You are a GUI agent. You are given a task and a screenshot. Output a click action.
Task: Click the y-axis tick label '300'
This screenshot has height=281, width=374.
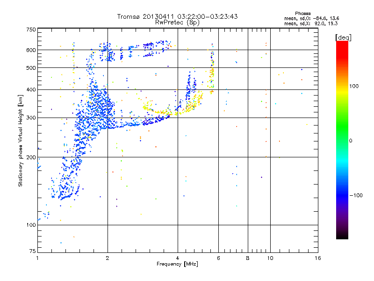click(31, 118)
